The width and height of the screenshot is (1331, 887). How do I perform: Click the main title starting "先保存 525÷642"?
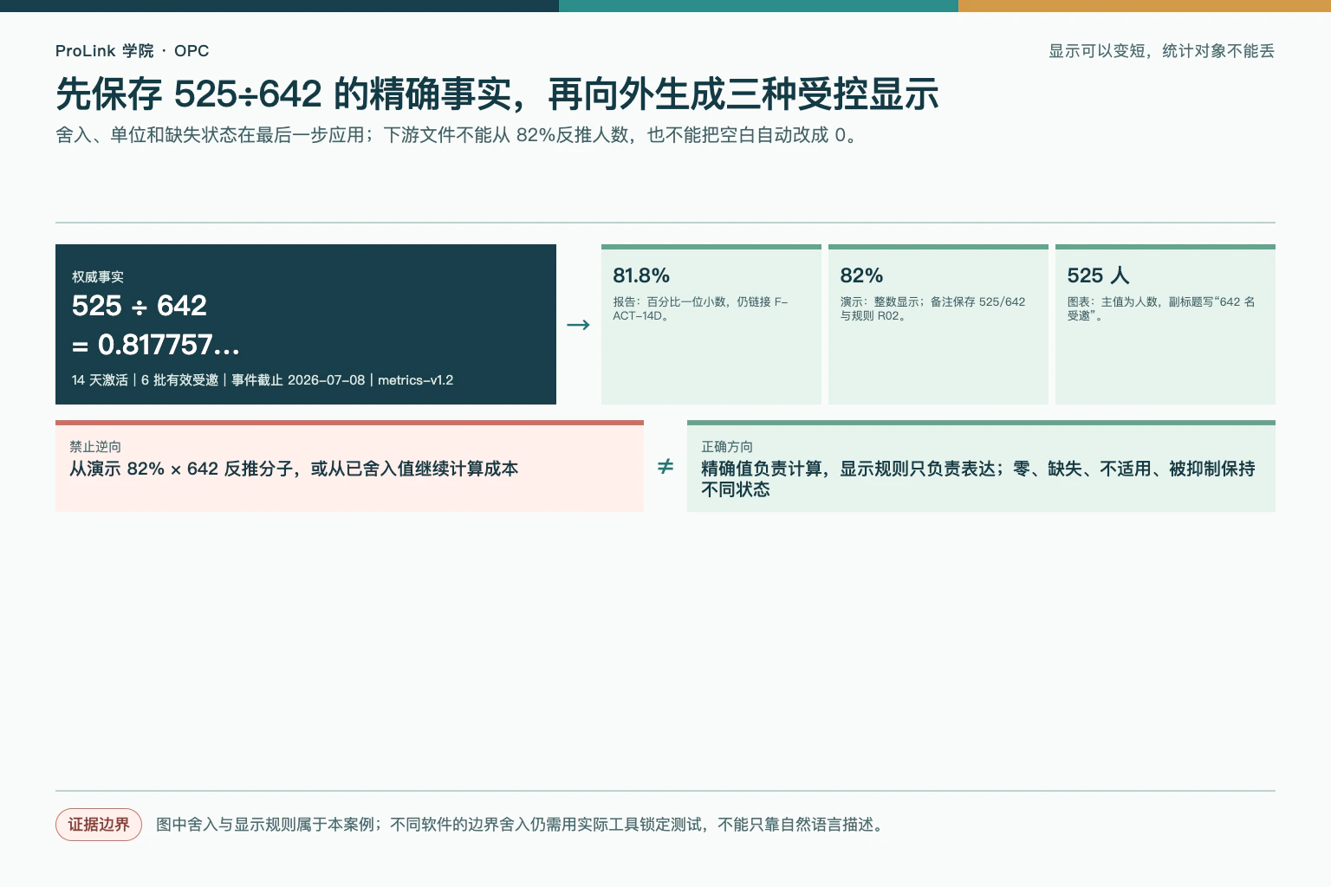[497, 94]
